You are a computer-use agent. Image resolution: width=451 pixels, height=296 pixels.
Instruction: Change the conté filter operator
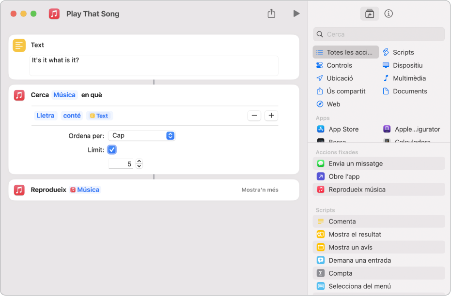[72, 116]
